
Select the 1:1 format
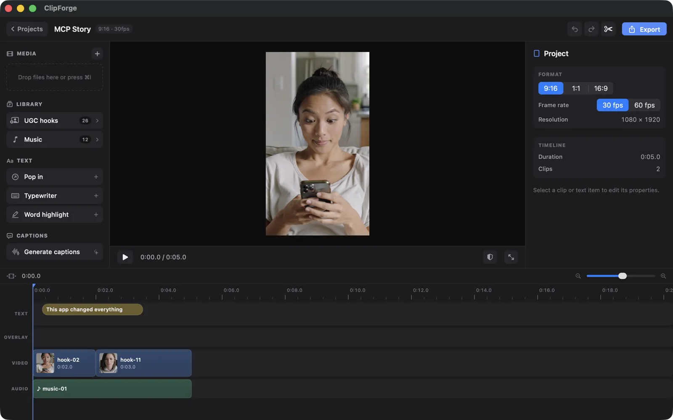(576, 88)
